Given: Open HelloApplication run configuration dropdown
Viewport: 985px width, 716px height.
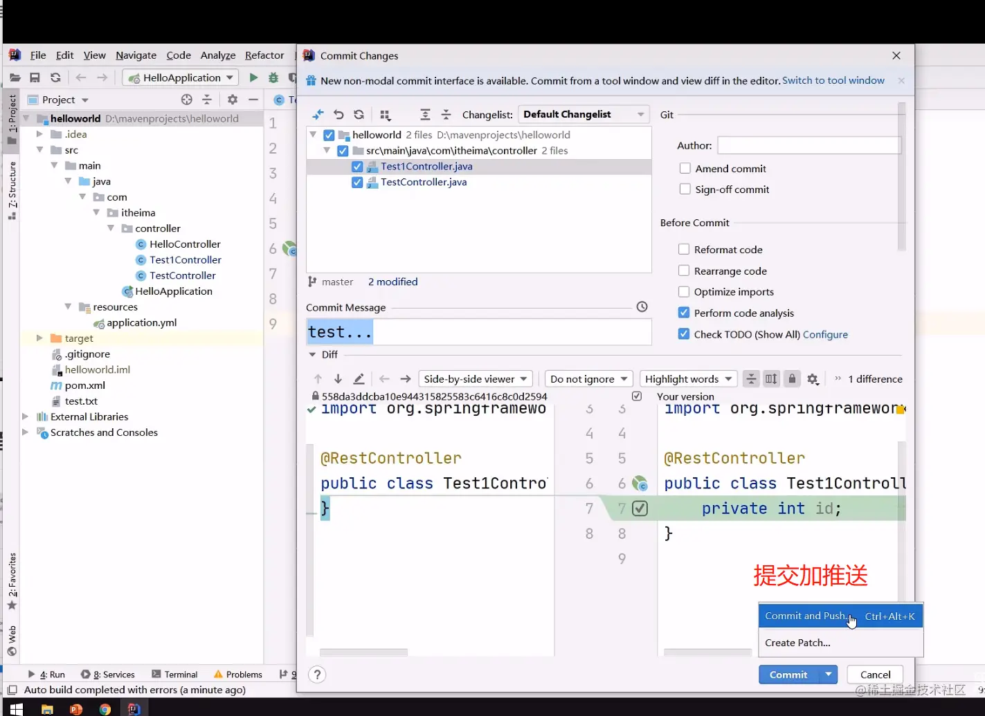Looking at the screenshot, I should coord(181,78).
